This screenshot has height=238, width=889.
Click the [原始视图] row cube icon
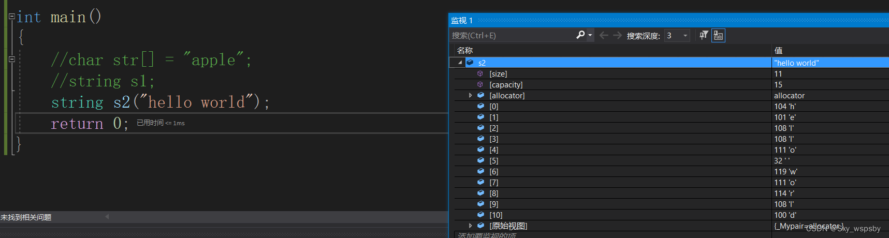pyautogui.click(x=480, y=226)
